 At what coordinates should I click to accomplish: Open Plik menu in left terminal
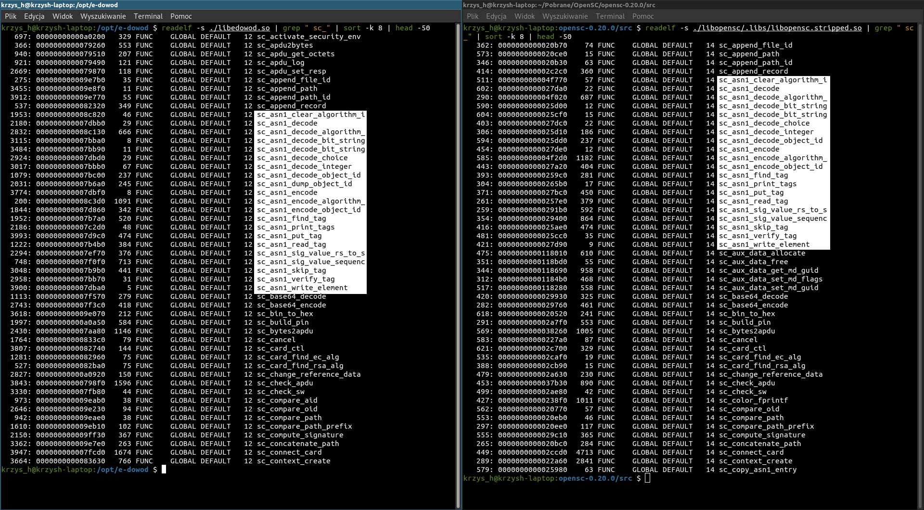pos(11,16)
